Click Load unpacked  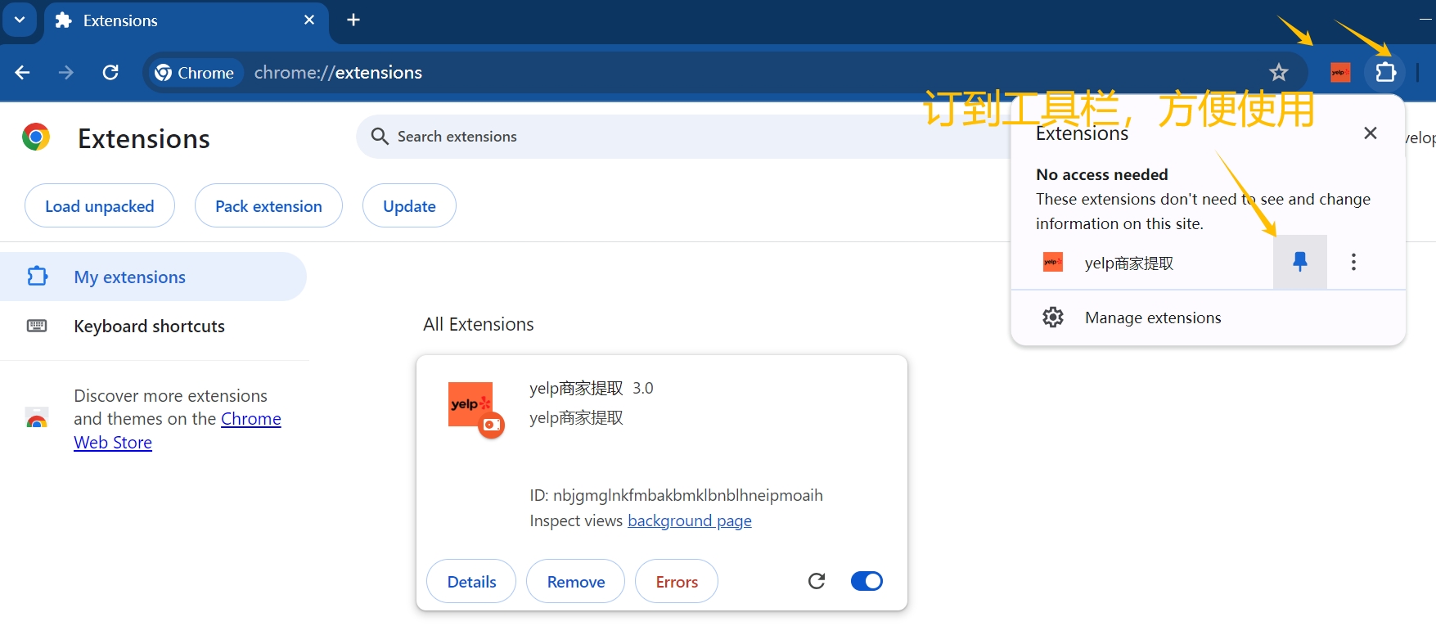(x=100, y=206)
